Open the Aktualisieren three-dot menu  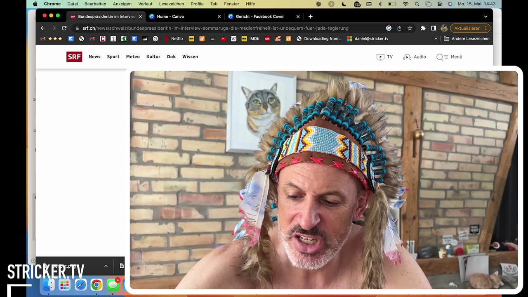(486, 28)
